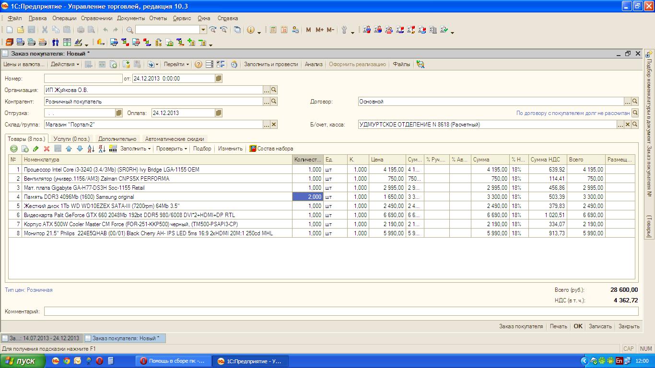Click the search icon beside Организация field
The image size is (655, 368).
point(274,90)
